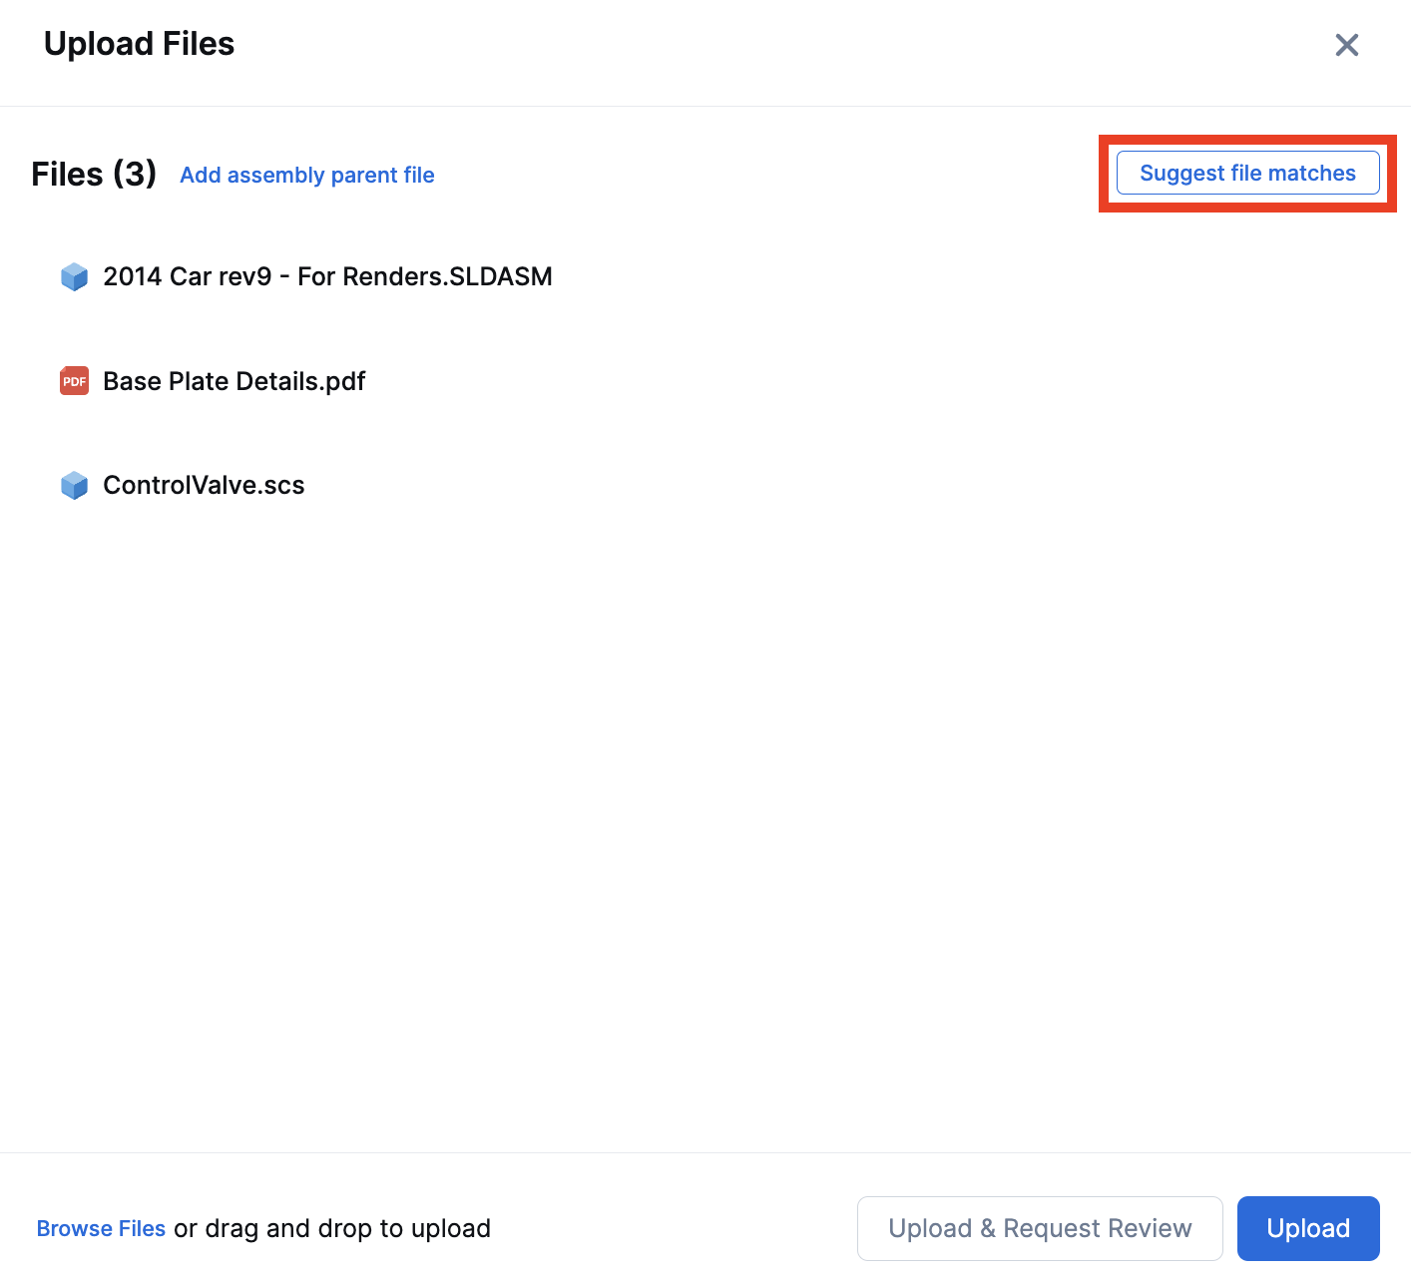Click the Upload Files dialog title
Screen dimensions: 1411x1283
(140, 44)
